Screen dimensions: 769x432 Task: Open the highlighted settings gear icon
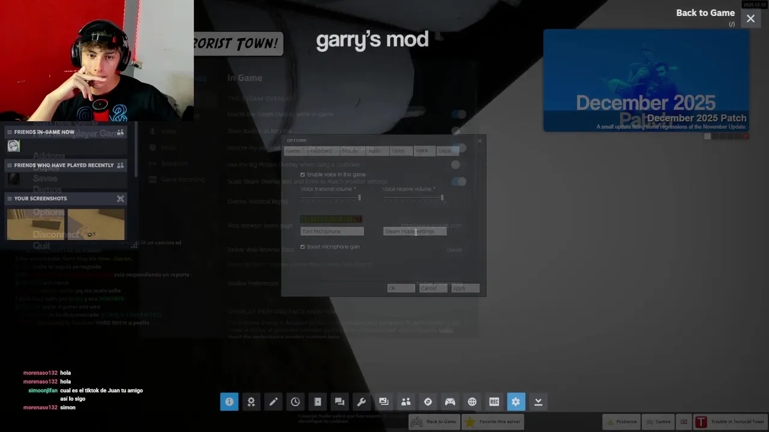coord(516,402)
